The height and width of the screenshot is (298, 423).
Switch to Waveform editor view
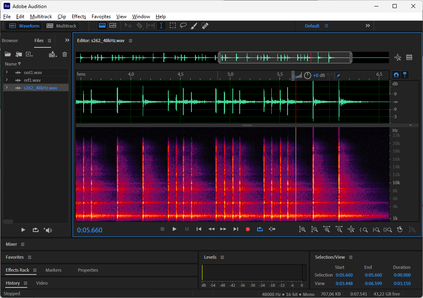[x=24, y=26]
